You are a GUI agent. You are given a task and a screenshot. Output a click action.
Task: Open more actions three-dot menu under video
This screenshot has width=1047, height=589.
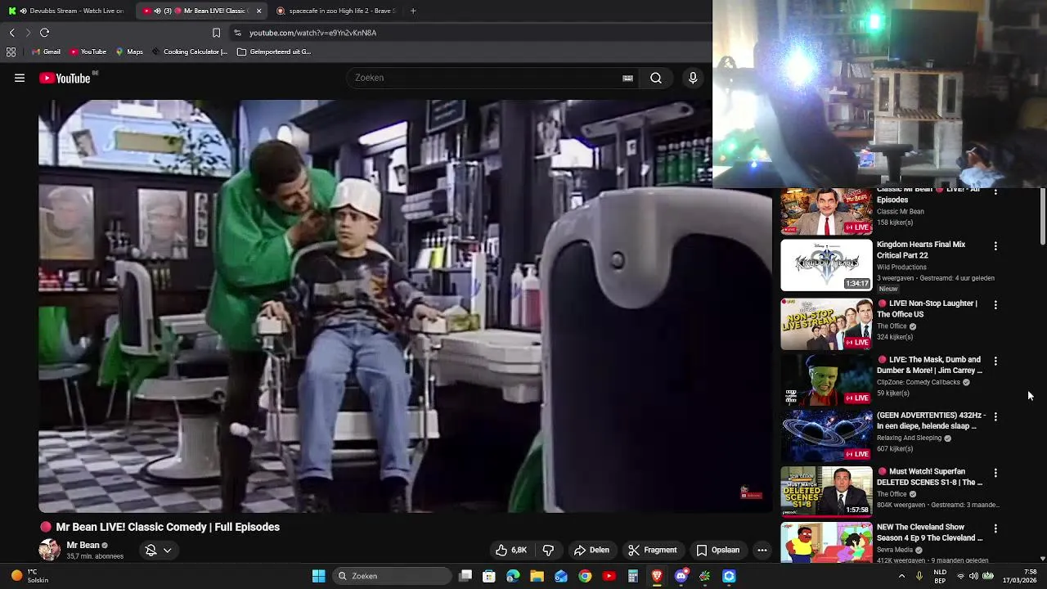[762, 550]
